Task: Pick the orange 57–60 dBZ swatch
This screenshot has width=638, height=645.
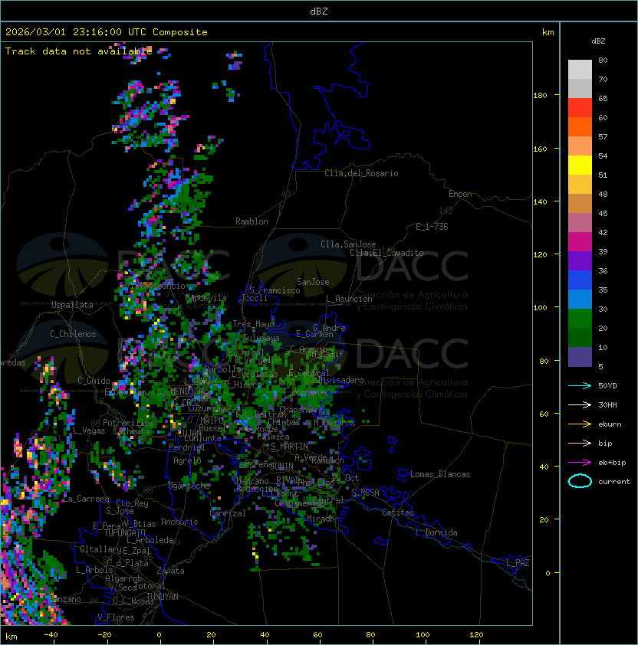Action: click(x=580, y=127)
